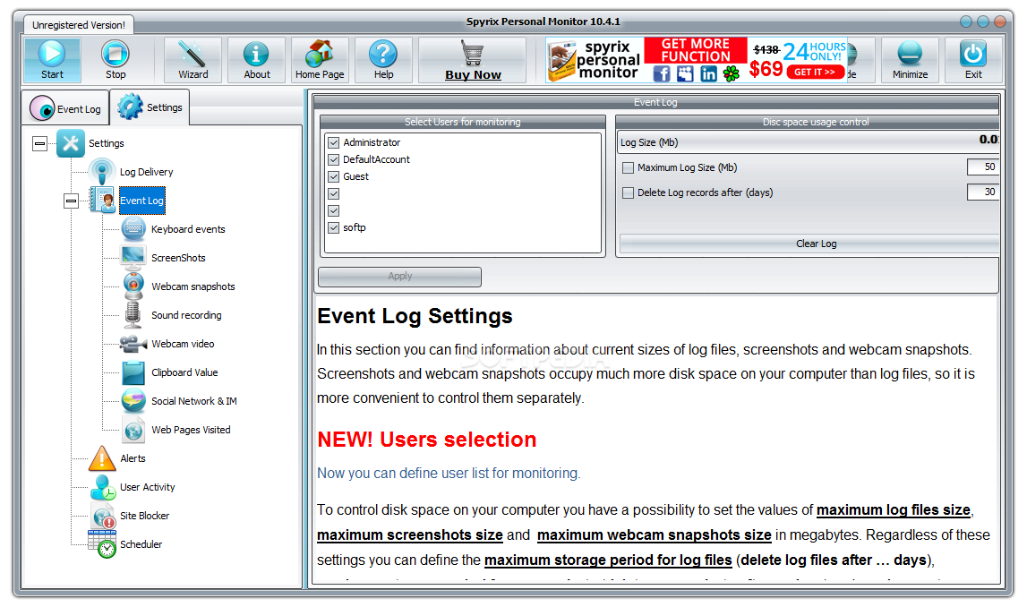Viewport: 1027px width, 607px height.
Task: Open maximum webcam snapshots size link
Action: point(655,535)
